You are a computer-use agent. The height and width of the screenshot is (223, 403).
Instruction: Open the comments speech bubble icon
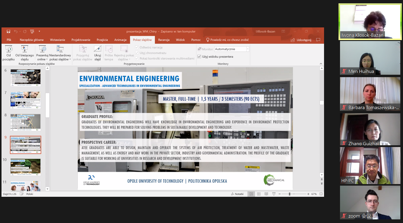click(x=318, y=40)
